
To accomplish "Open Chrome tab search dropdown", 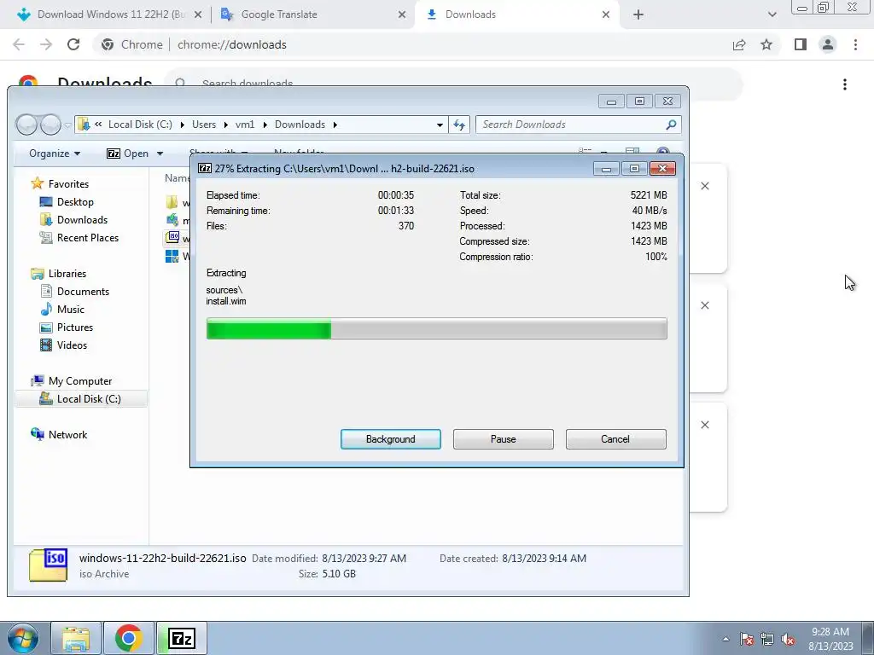I will click(772, 14).
